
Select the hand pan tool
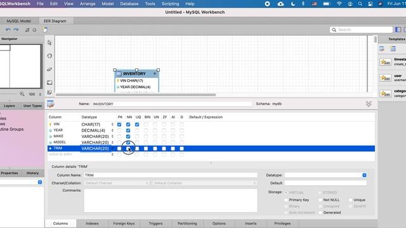coord(49,56)
